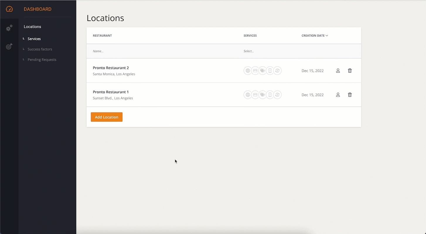Open the dashboard speedometer icon in sidebar
The image size is (426, 234).
(x=9, y=9)
